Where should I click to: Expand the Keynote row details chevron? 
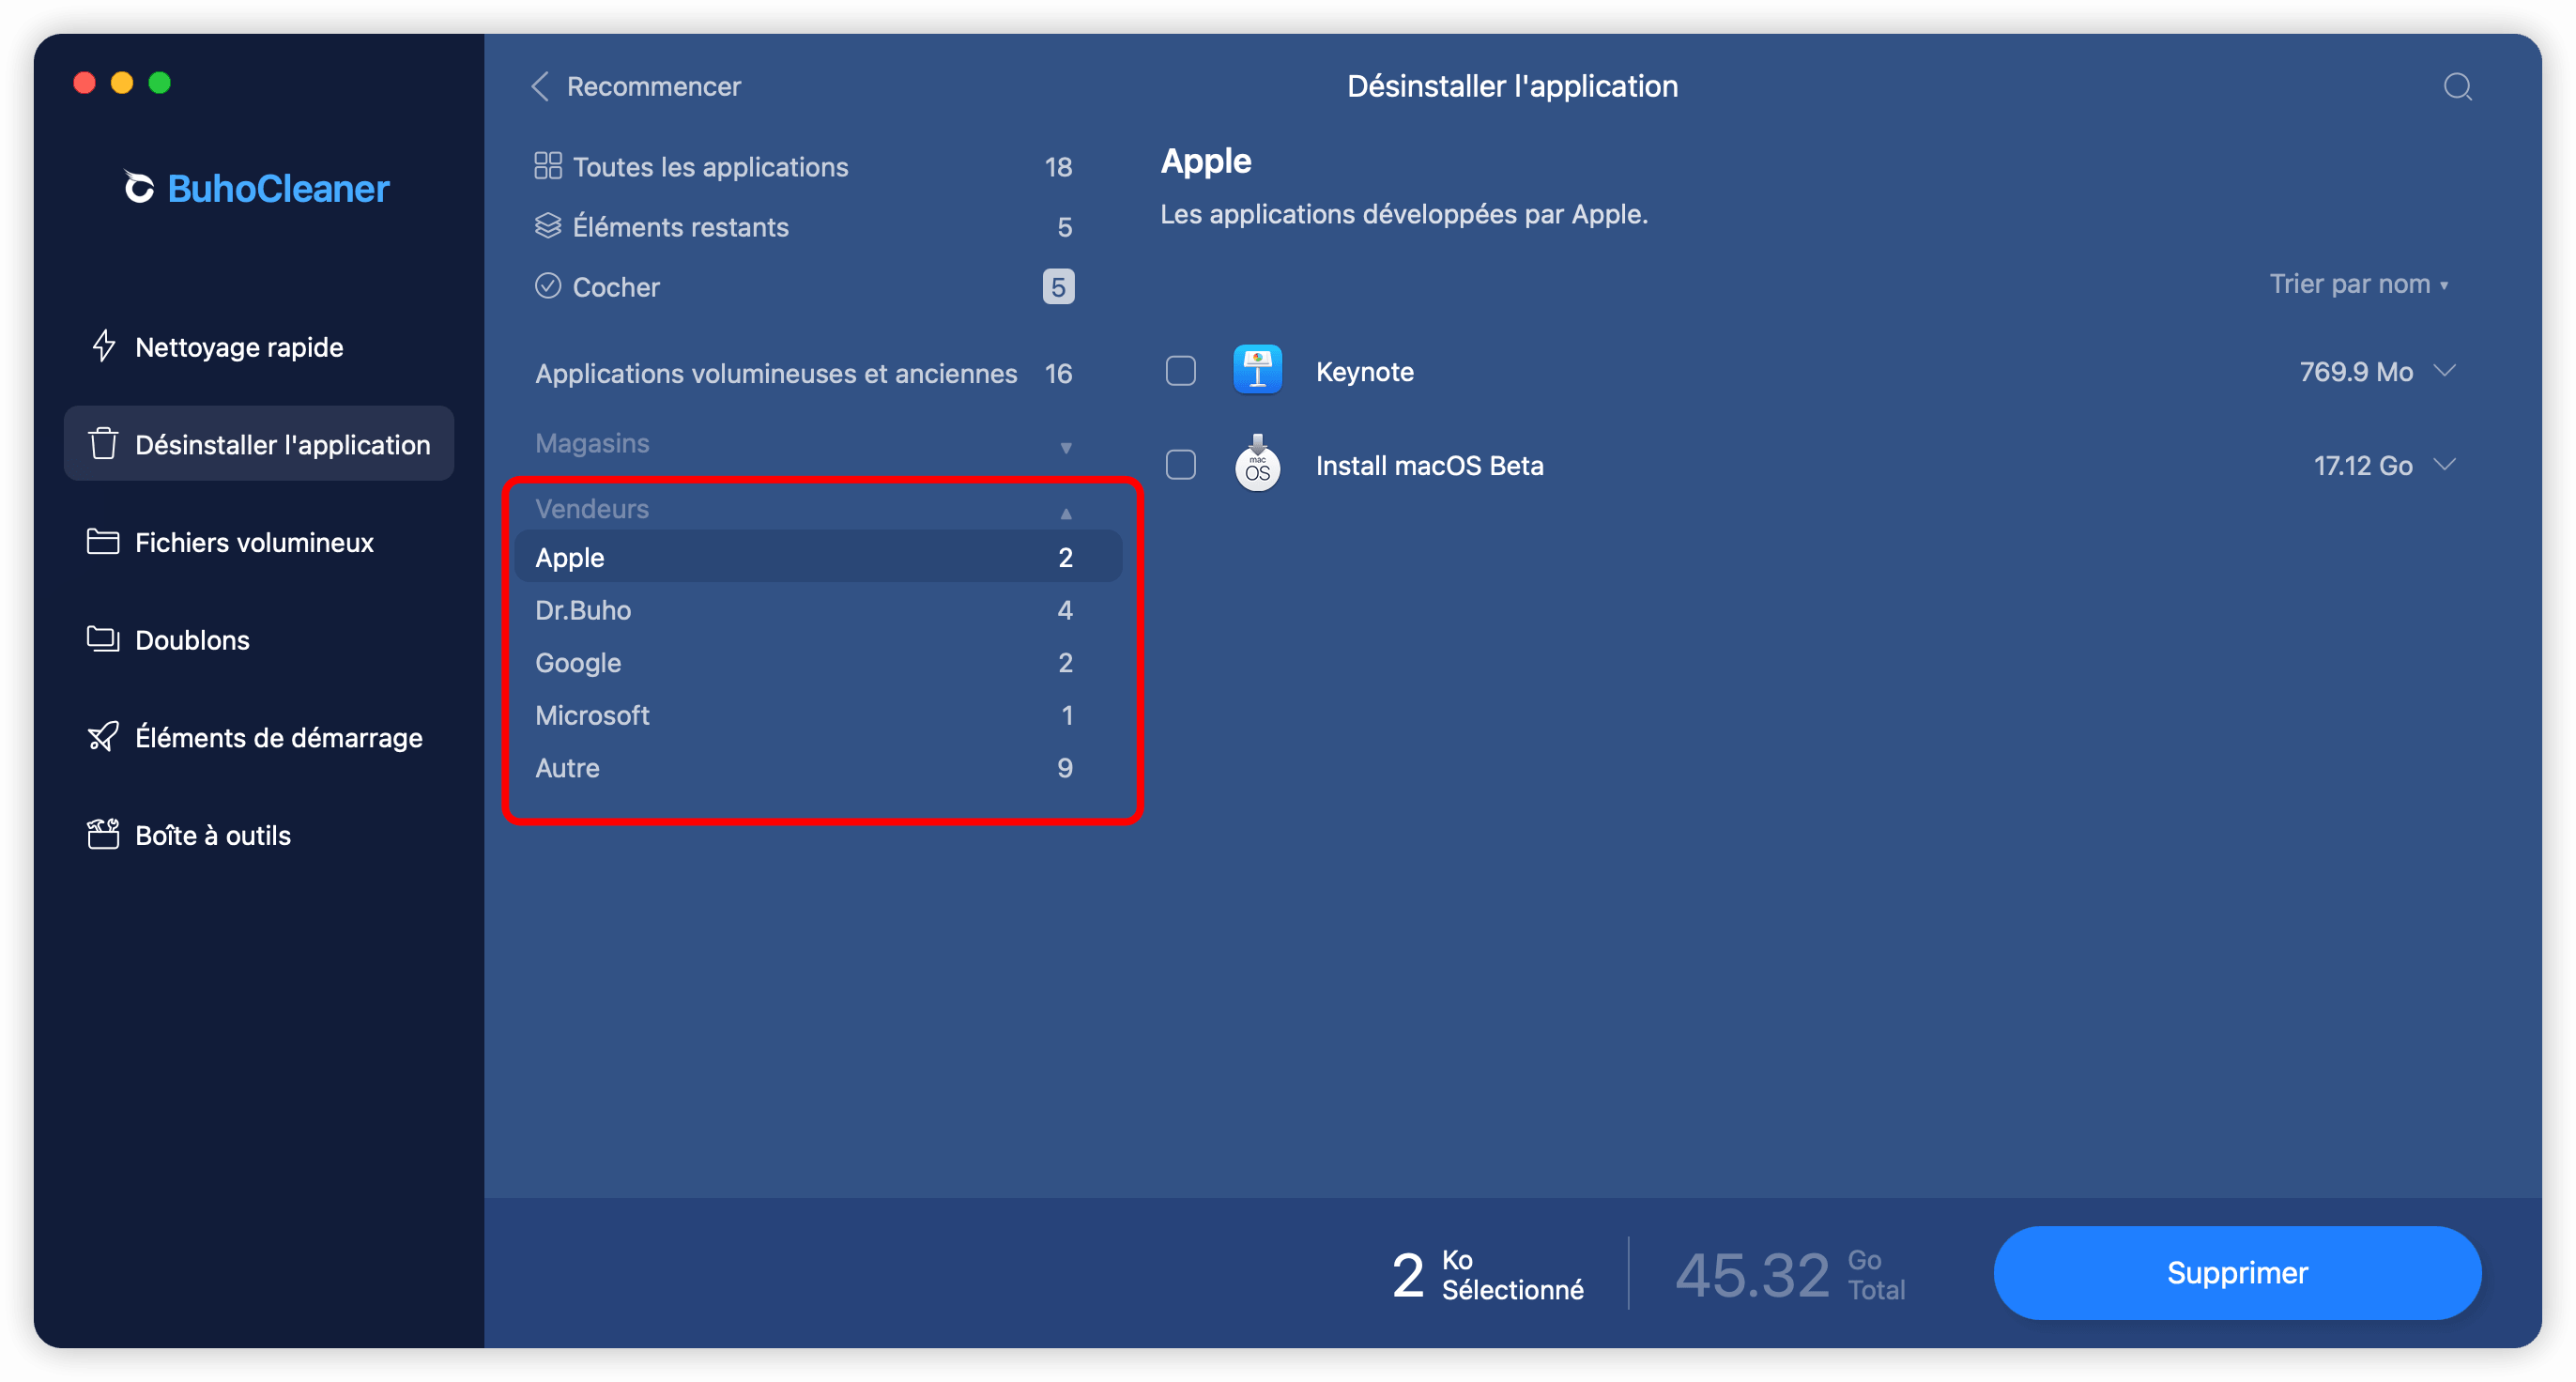pos(2445,370)
